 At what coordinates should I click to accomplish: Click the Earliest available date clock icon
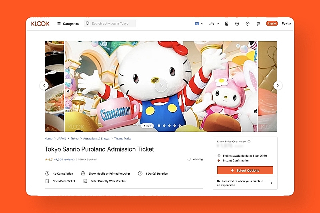pos(219,156)
